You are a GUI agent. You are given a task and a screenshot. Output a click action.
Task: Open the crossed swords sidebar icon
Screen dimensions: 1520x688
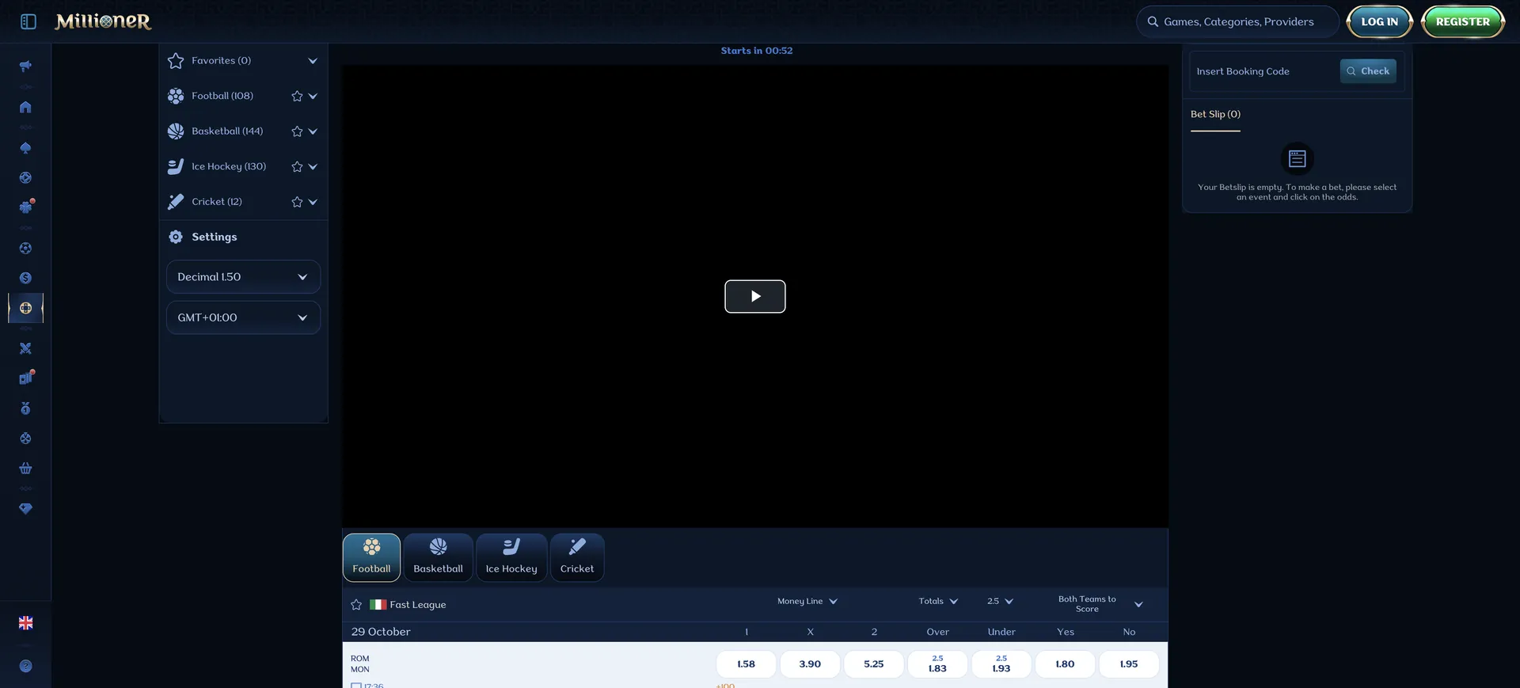25,348
